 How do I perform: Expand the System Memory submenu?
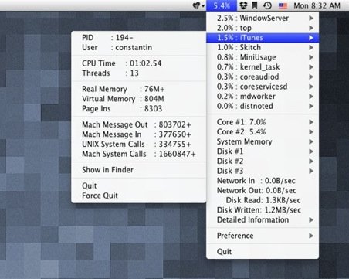pyautogui.click(x=263, y=141)
